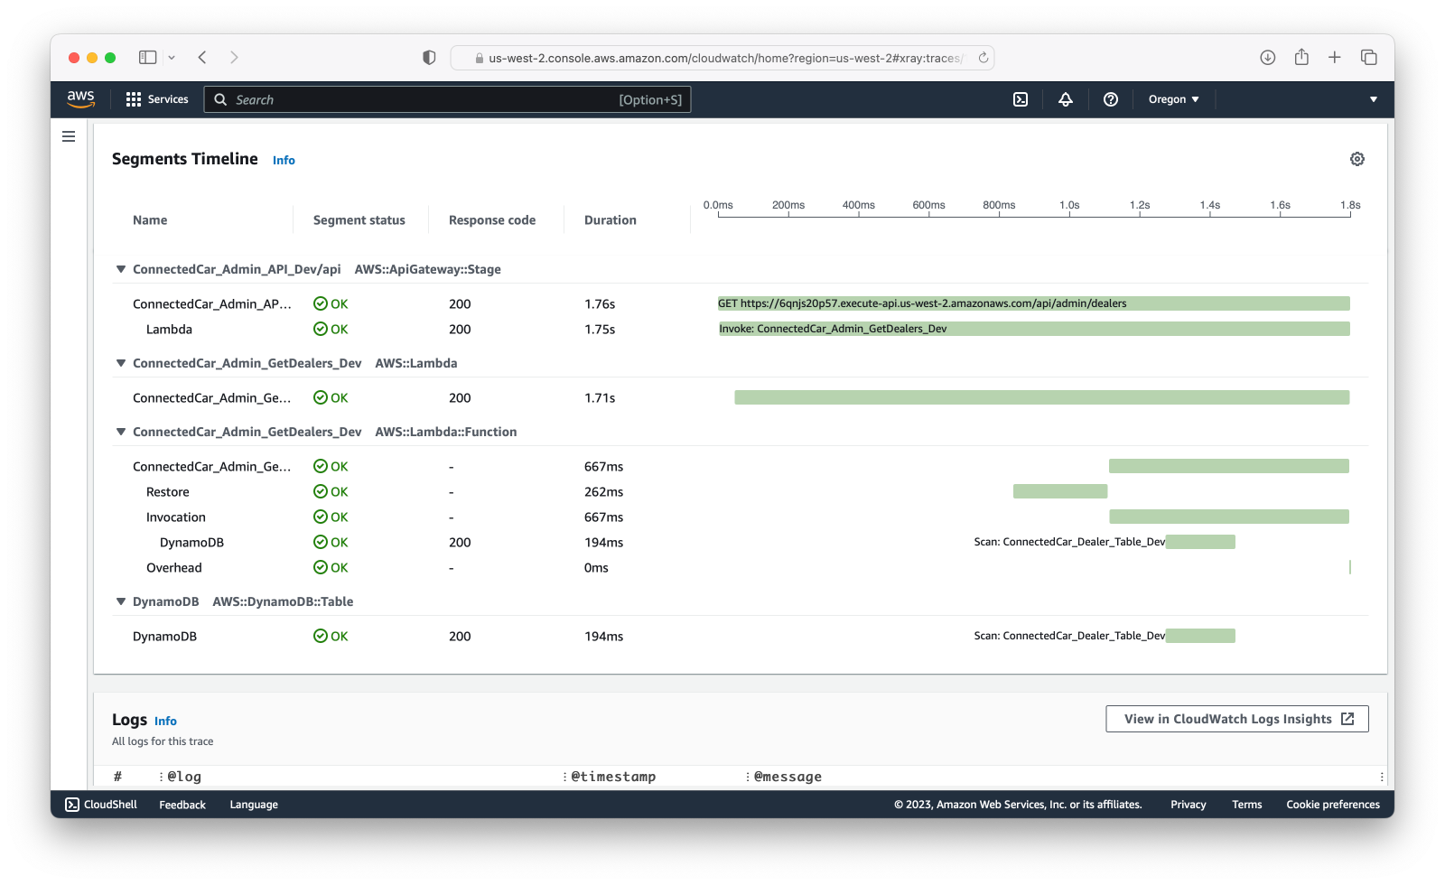Click the @message logs column header
The width and height of the screenshot is (1445, 885).
[x=788, y=777]
